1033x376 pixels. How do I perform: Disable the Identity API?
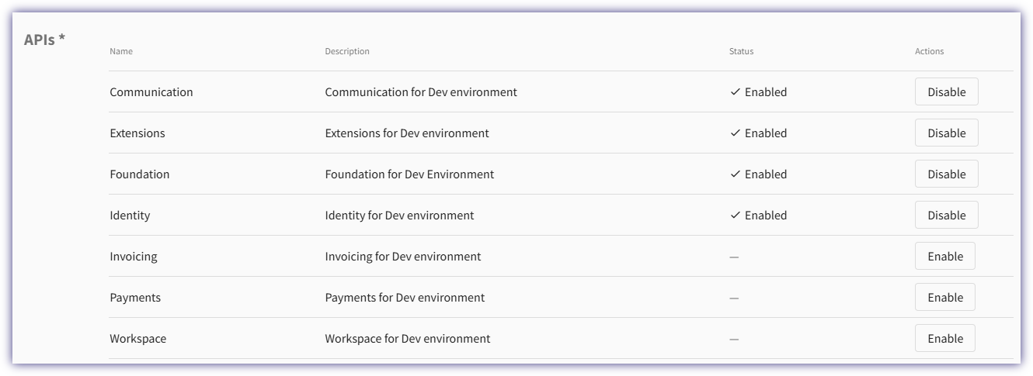pos(946,215)
